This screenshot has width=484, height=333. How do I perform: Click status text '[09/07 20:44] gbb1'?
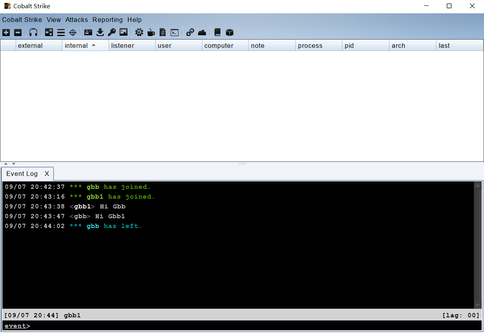43,315
